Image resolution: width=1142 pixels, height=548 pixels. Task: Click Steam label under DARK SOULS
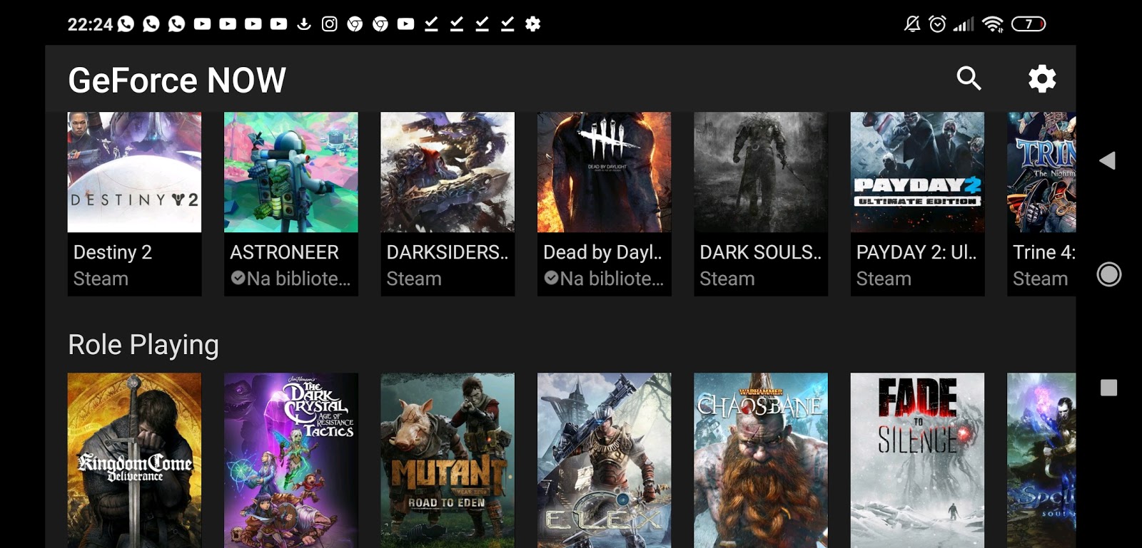(727, 279)
